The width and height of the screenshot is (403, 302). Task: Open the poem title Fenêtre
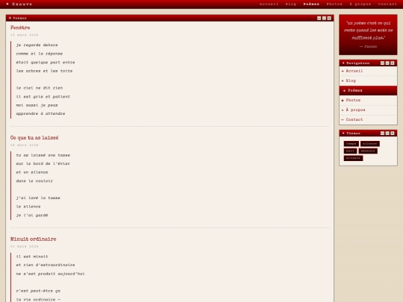[x=20, y=28]
